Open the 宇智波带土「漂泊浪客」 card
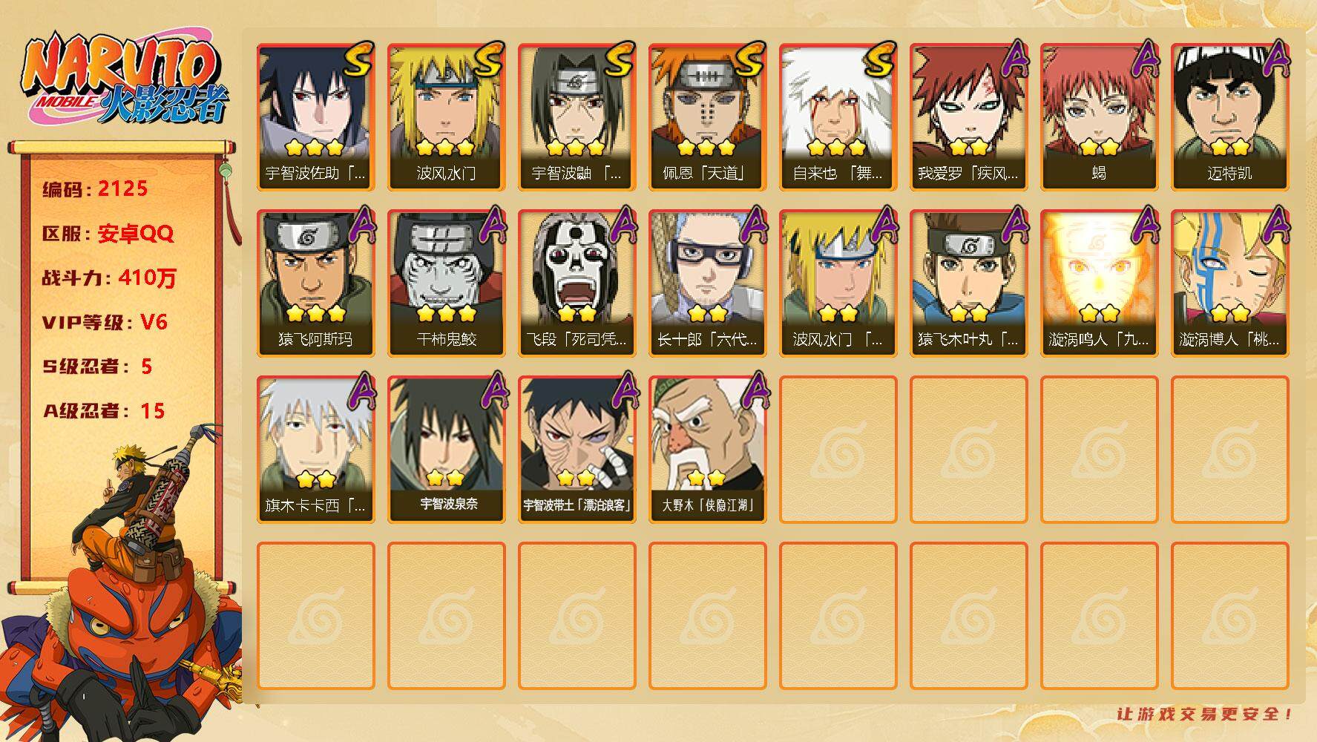Screen dimensions: 1317x742 pos(577,450)
